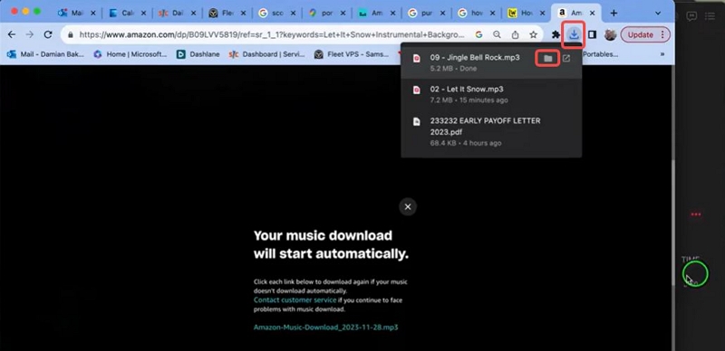Go forward to the next page
The height and width of the screenshot is (351, 725).
pos(30,34)
